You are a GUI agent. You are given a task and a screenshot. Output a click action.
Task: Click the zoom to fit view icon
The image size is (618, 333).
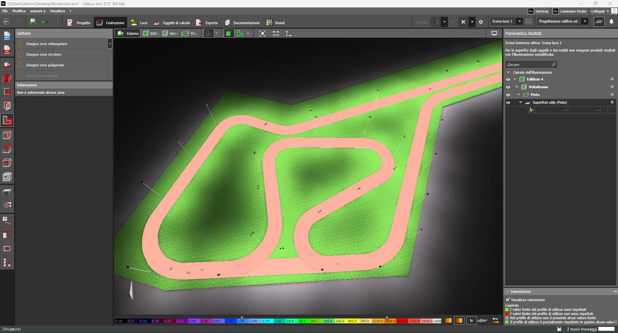[x=262, y=33]
